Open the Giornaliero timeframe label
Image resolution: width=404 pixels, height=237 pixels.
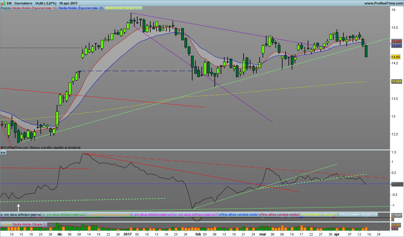(x=23, y=3)
